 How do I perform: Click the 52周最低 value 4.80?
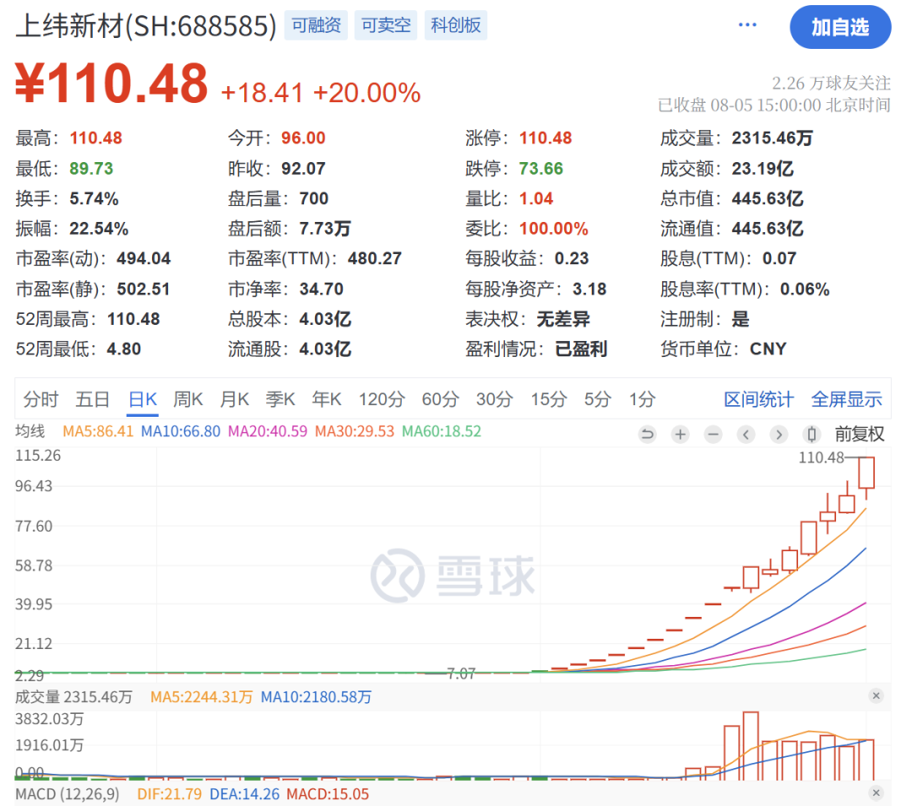pyautogui.click(x=124, y=349)
